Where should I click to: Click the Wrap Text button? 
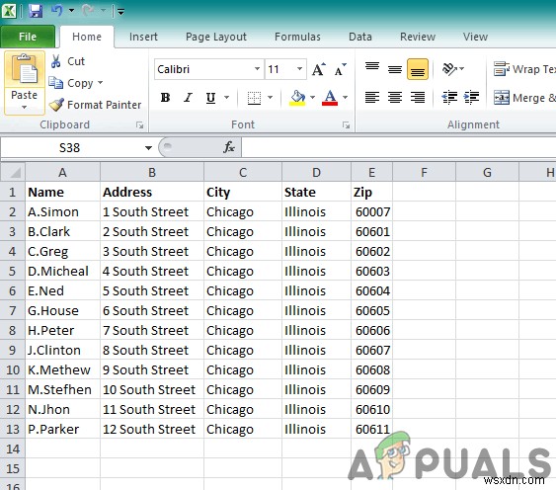[524, 69]
